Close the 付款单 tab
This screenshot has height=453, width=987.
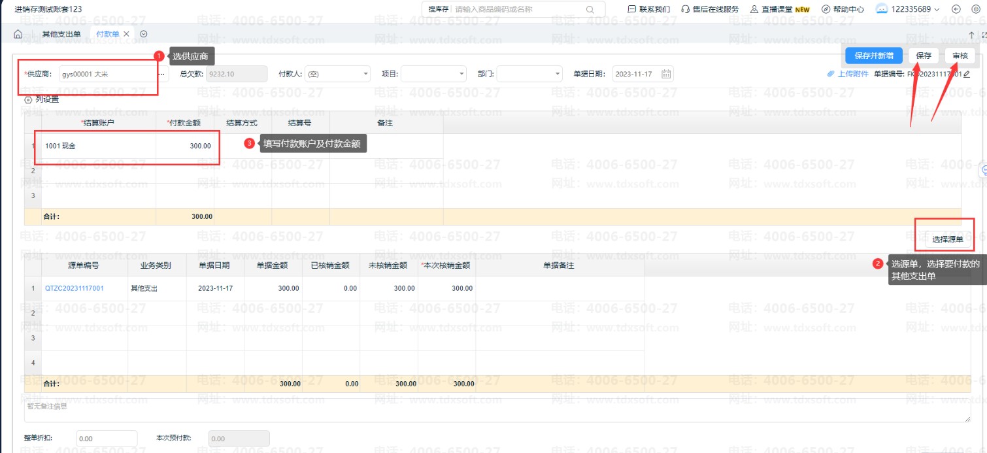(127, 34)
